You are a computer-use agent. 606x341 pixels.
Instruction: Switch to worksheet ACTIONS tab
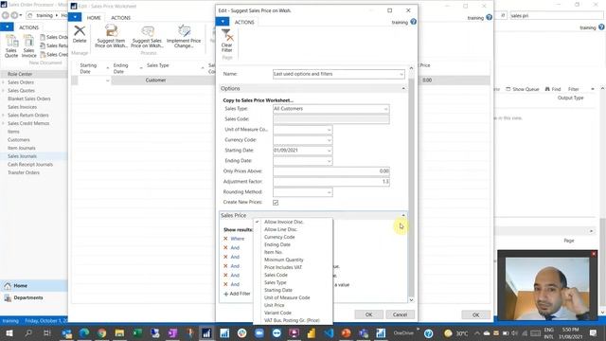click(121, 18)
